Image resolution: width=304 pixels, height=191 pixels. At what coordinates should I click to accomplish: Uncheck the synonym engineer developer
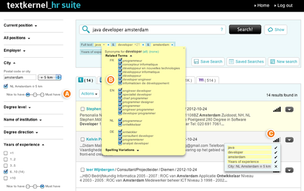pyautogui.click(x=120, y=90)
